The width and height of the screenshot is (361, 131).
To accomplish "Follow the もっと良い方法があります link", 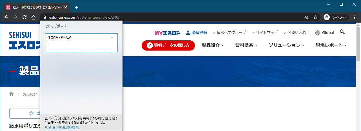I will click(63, 127).
